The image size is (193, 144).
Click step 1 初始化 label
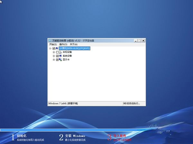22,136
